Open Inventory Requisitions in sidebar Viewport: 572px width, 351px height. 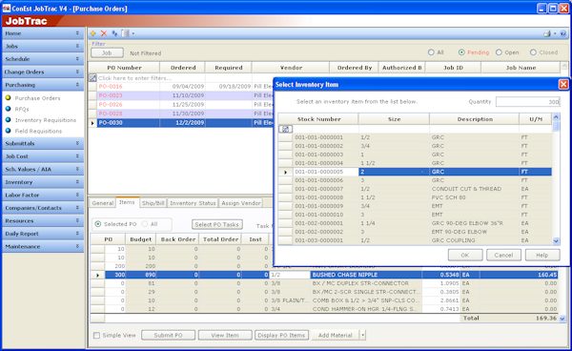coord(45,120)
